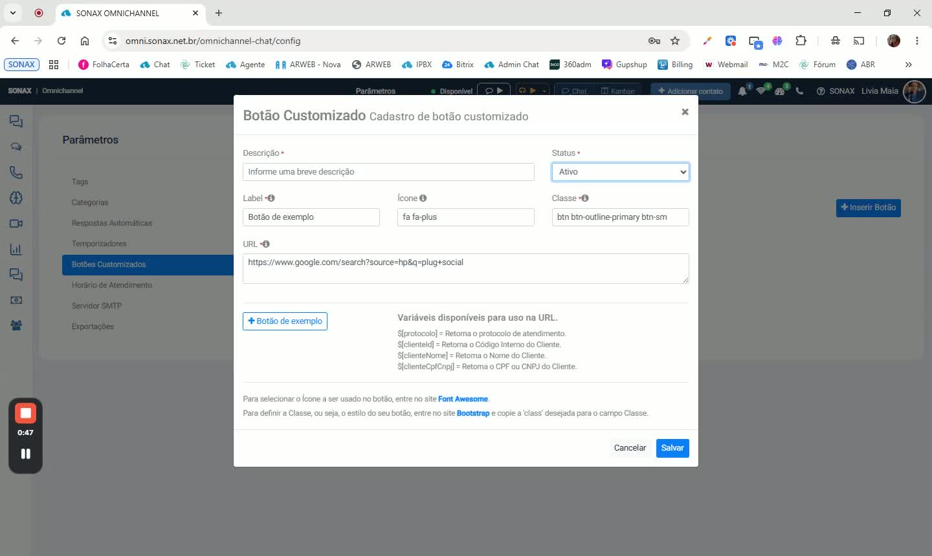Open the Font Awesome link
The image size is (932, 556).
(463, 399)
